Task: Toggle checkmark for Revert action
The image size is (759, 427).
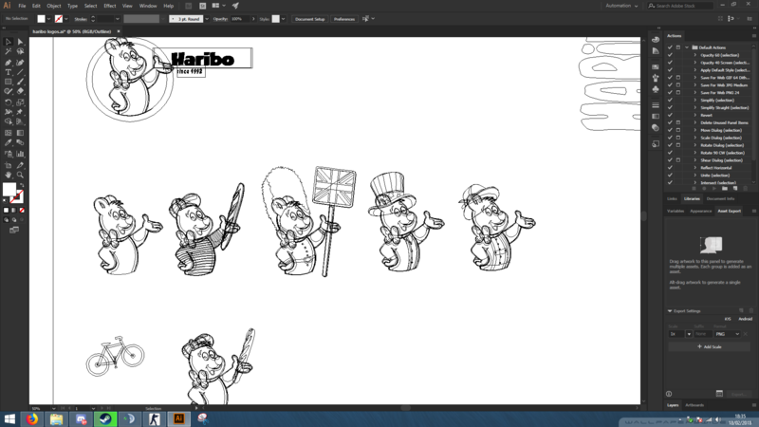Action: coord(670,115)
